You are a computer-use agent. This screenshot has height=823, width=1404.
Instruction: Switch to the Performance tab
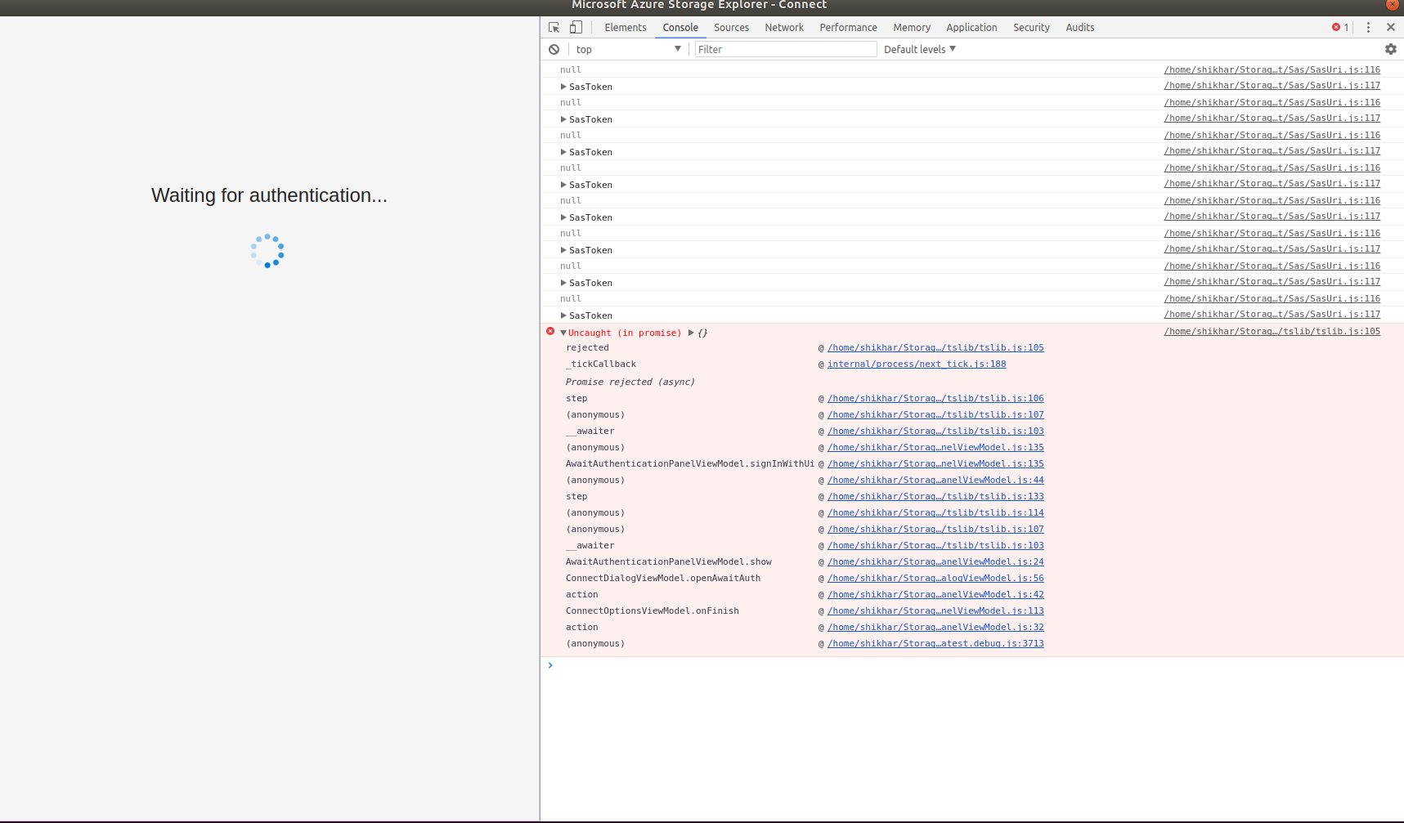tap(848, 27)
